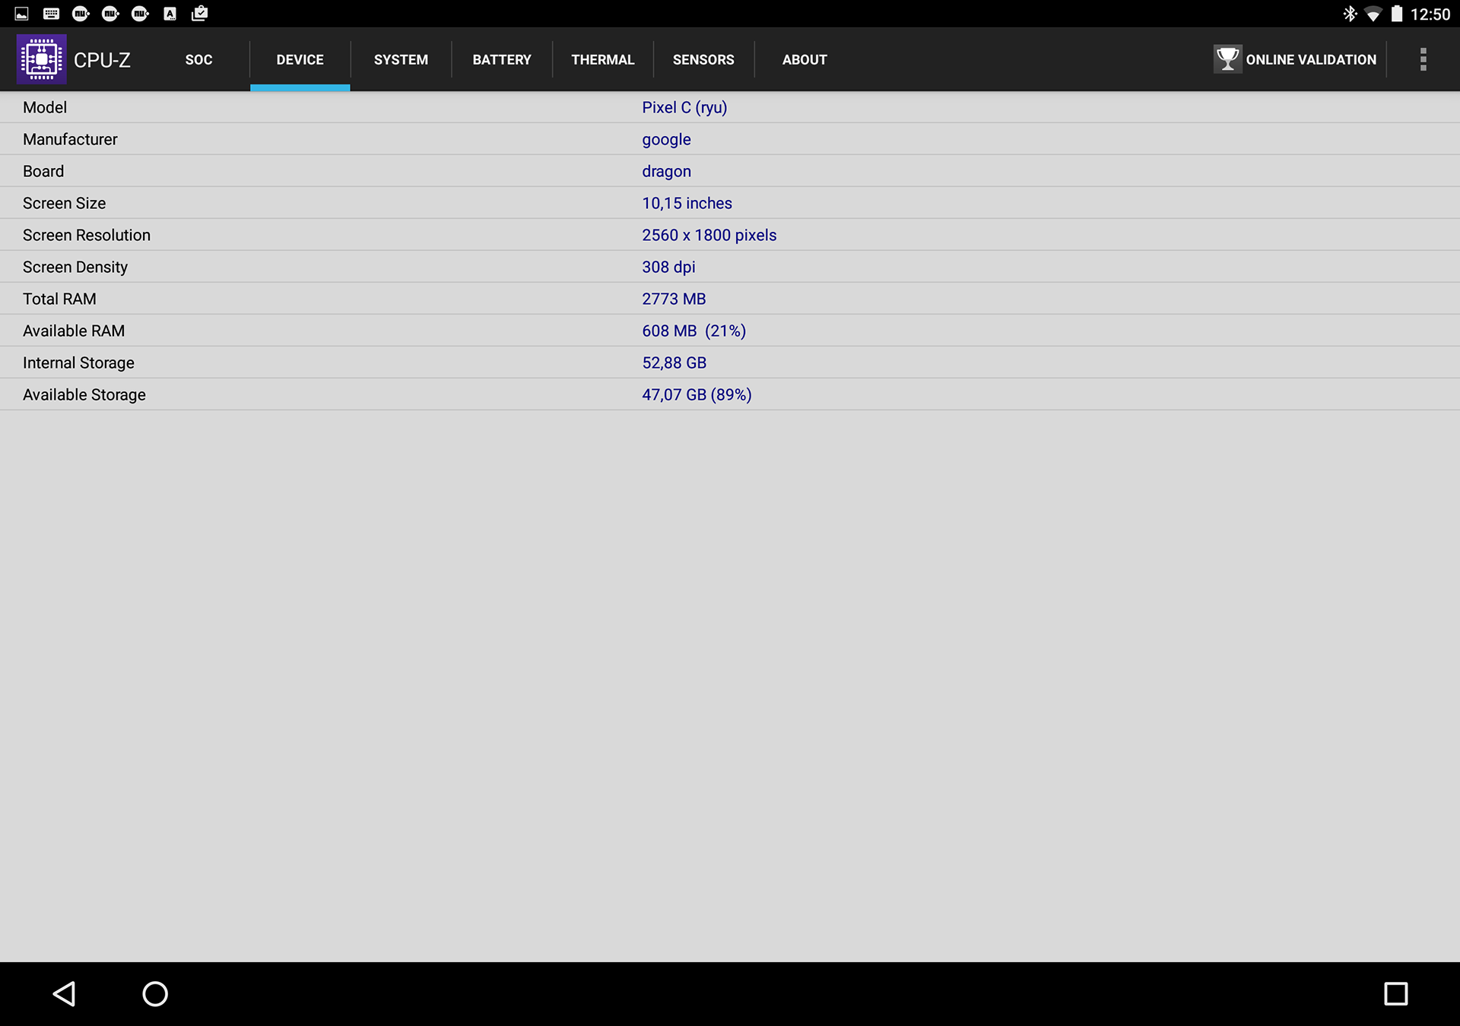Tap the battery indicator icon
Screen dimensions: 1460x1026
pyautogui.click(x=1397, y=14)
